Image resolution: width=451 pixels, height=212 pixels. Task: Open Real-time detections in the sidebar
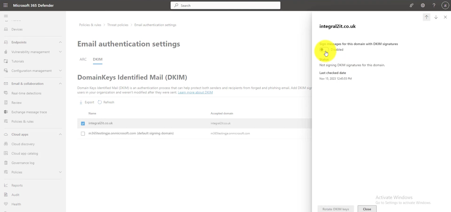(x=26, y=93)
